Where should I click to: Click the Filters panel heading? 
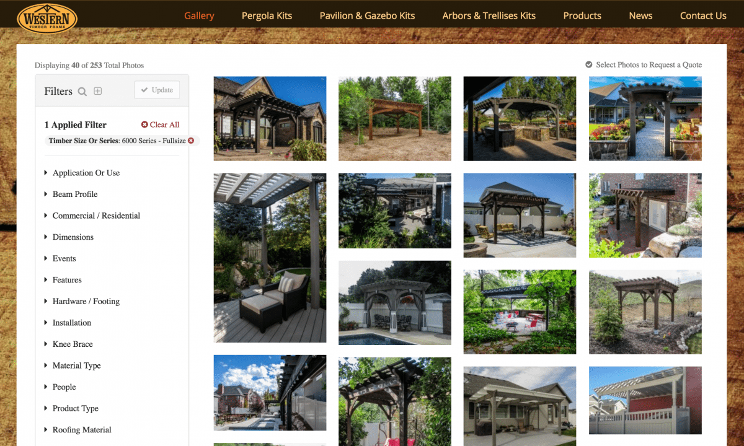click(58, 91)
